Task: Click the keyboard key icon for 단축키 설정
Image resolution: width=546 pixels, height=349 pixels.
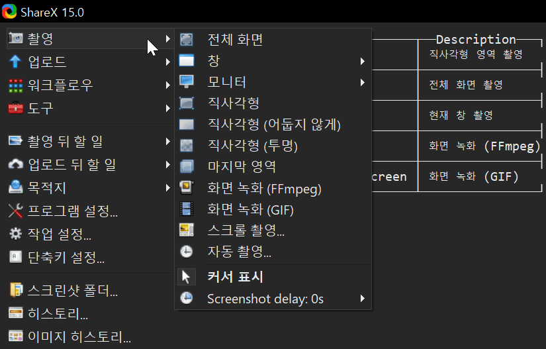Action: [x=15, y=257]
